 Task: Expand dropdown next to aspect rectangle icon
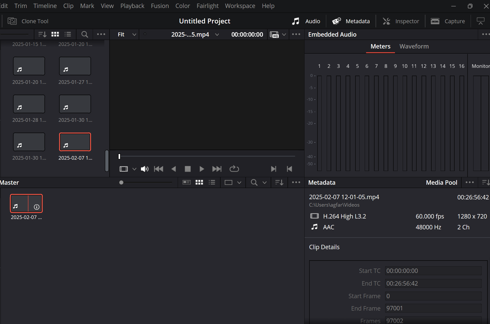[239, 183]
